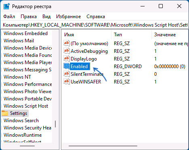Click the SilentTerminate value name
Image resolution: width=189 pixels, height=150 pixels.
pos(87,74)
